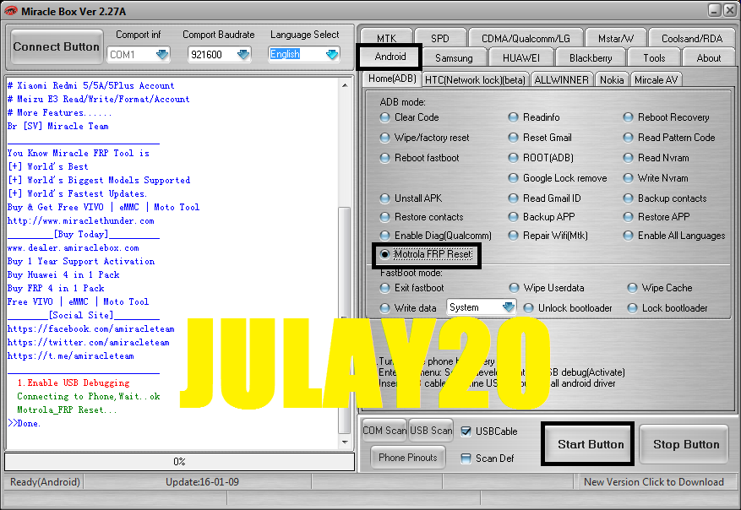Image resolution: width=741 pixels, height=510 pixels.
Task: Open the SPD tab
Action: 440,38
